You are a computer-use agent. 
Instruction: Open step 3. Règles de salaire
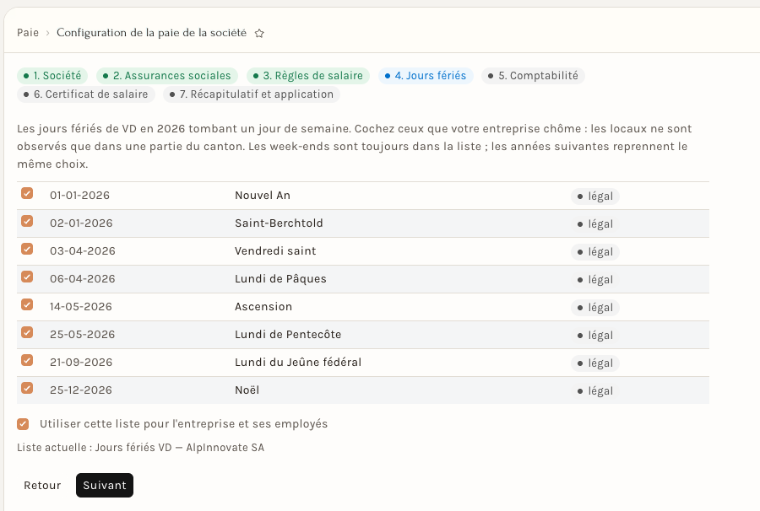(308, 76)
